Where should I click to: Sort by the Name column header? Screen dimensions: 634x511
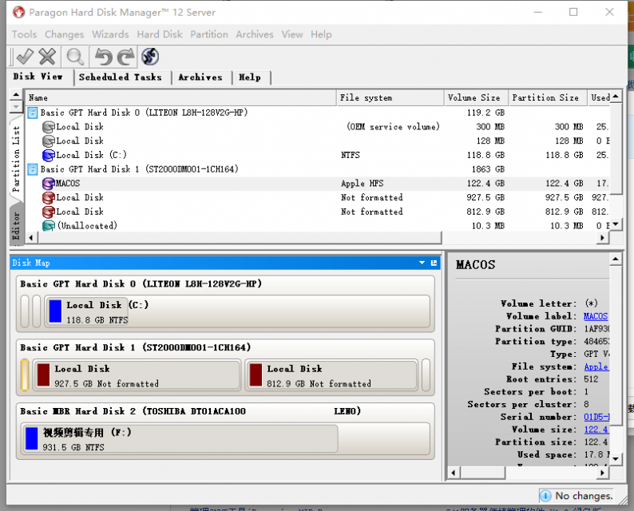(x=181, y=98)
